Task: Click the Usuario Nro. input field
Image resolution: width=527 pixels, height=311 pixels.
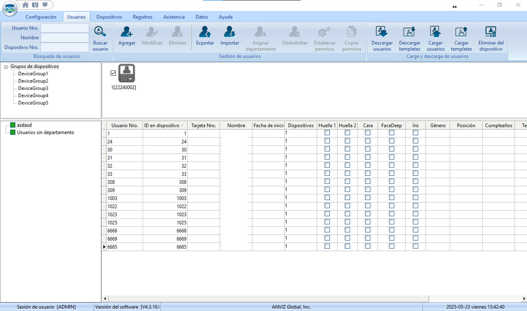Action: coord(64,28)
